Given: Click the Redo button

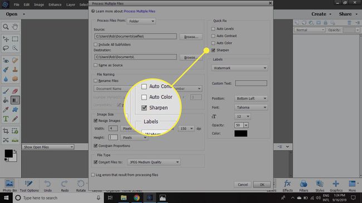Looking at the screenshot, I should click(65, 186).
